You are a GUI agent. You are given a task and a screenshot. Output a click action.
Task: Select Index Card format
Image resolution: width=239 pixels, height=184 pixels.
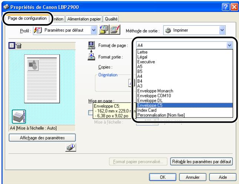[x=185, y=110]
